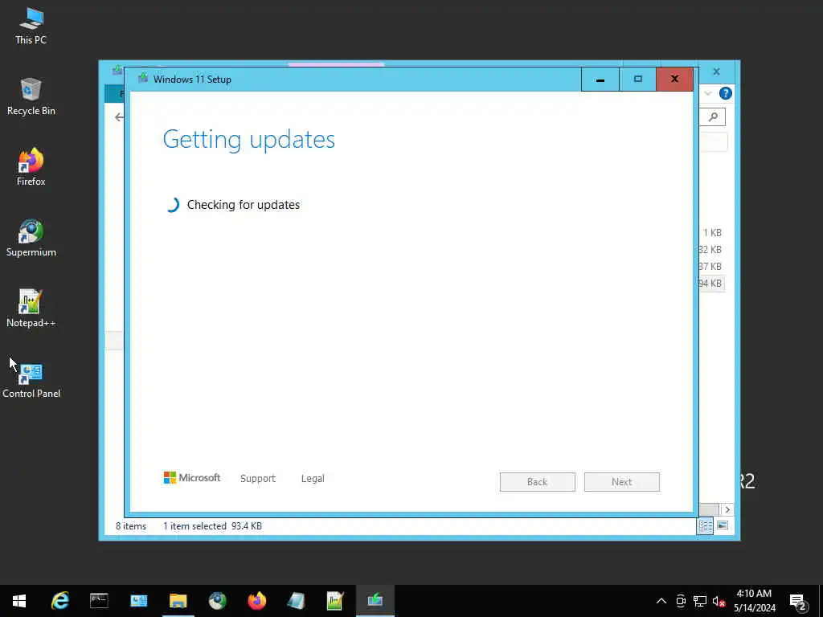
Task: Open the Action Center notifications icon
Action: click(798, 602)
